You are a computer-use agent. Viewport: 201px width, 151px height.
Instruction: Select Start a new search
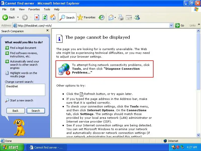(x=22, y=100)
